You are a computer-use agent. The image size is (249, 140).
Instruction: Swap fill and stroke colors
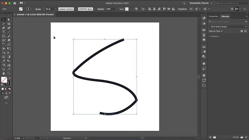10,78
